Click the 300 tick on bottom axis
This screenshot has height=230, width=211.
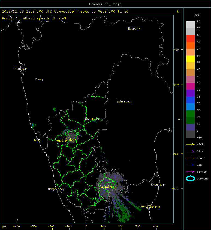coord(138,226)
